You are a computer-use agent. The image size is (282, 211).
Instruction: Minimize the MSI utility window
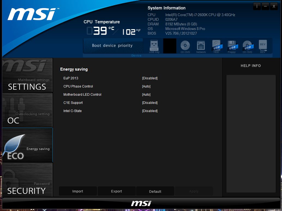[x=265, y=7]
